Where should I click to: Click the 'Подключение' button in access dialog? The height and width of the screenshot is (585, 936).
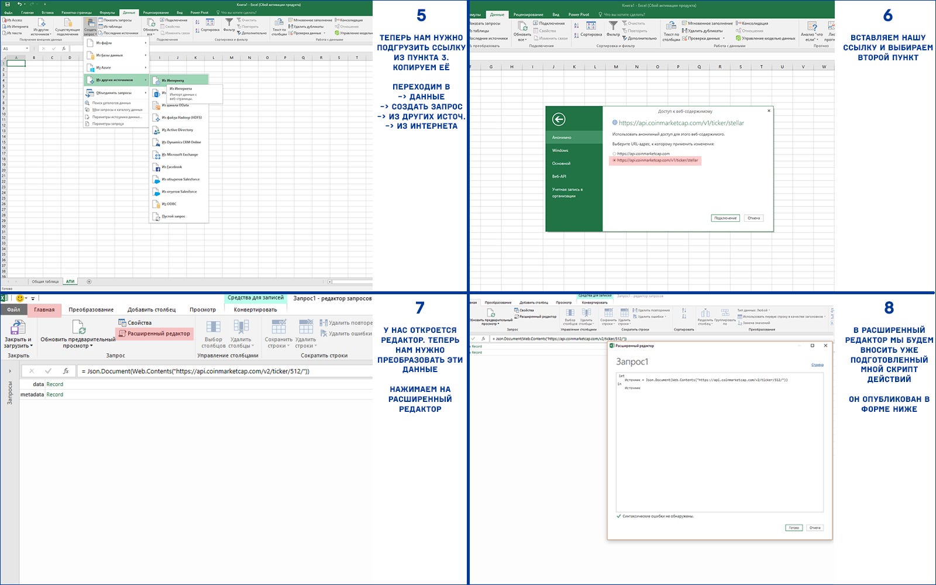[x=725, y=218]
